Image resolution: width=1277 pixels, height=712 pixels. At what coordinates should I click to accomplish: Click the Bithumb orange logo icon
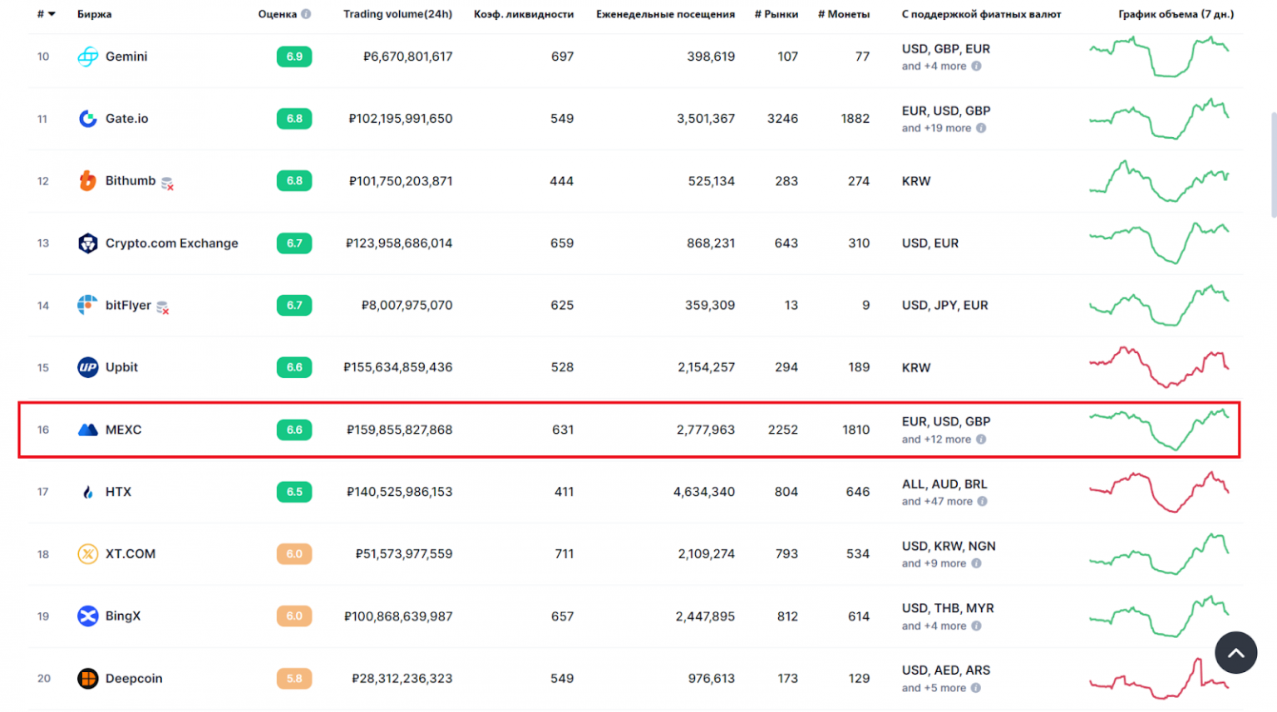click(x=87, y=181)
